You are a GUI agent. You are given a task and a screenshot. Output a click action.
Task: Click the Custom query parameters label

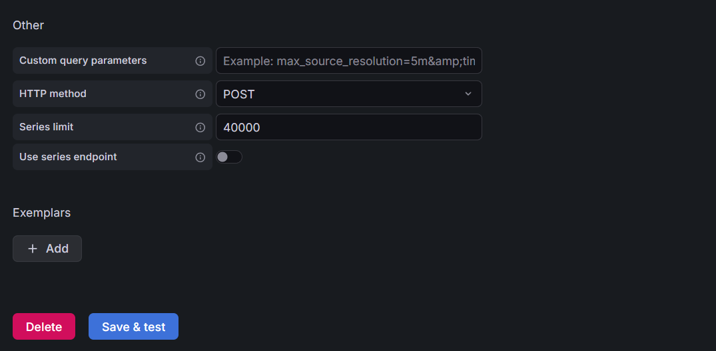tap(83, 60)
